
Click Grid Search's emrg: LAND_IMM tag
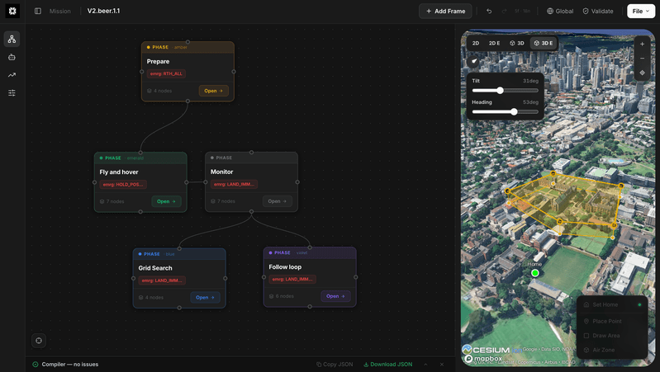click(x=162, y=280)
